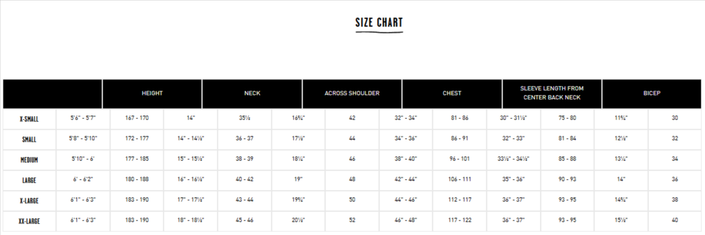
Task: Select the X-LARGE row label
Action: [x=29, y=201]
